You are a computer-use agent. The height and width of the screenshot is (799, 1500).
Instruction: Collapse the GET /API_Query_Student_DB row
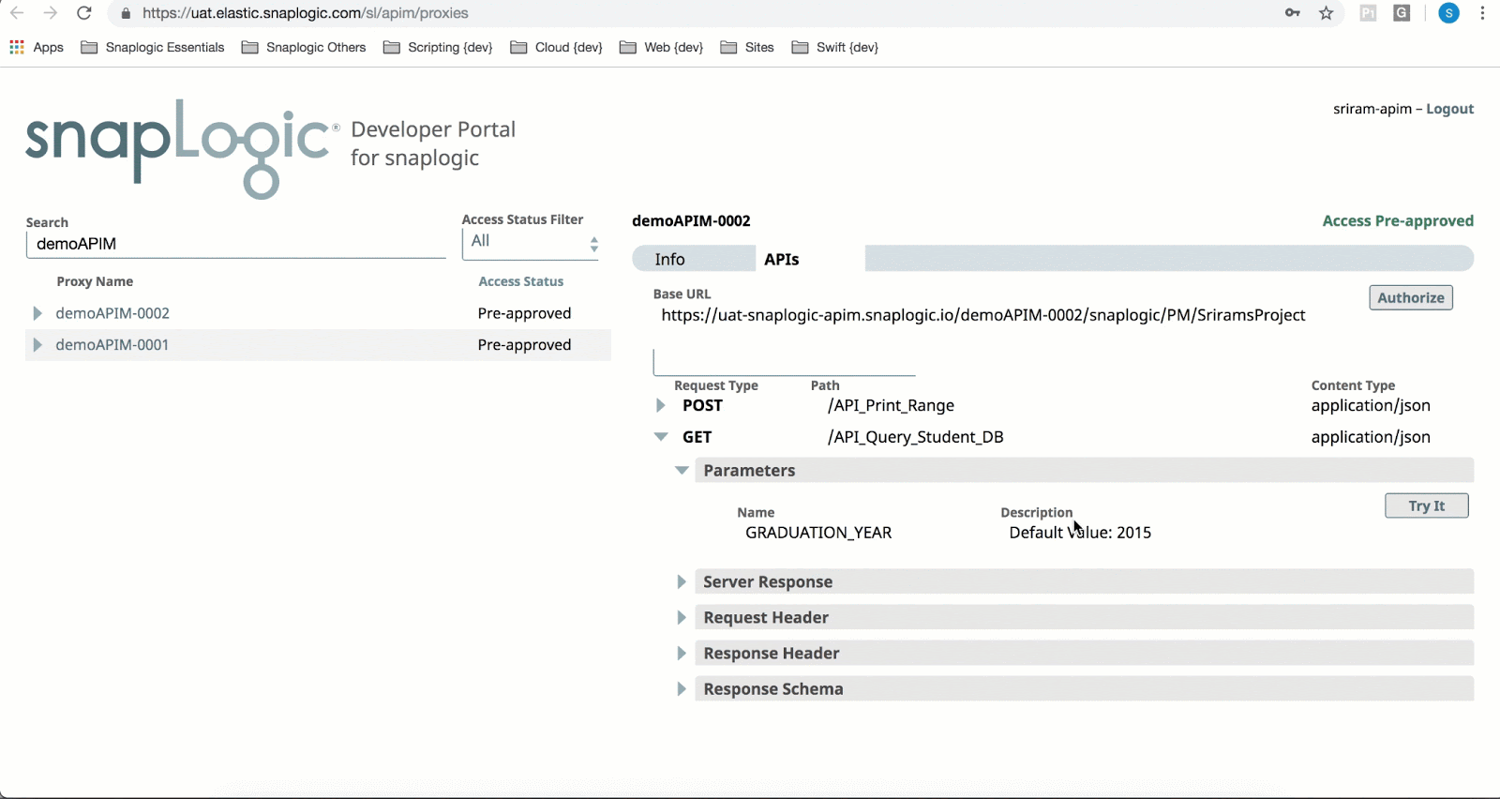[661, 437]
